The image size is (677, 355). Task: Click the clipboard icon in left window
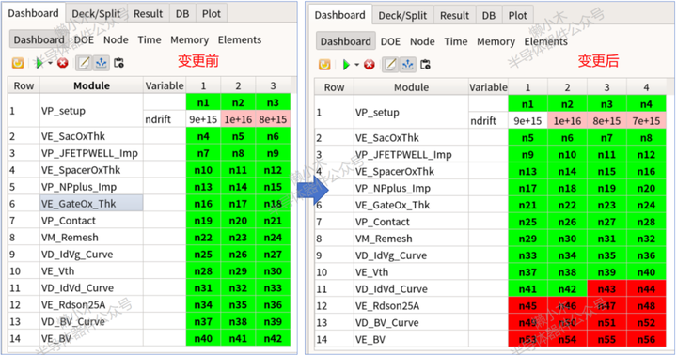(118, 63)
